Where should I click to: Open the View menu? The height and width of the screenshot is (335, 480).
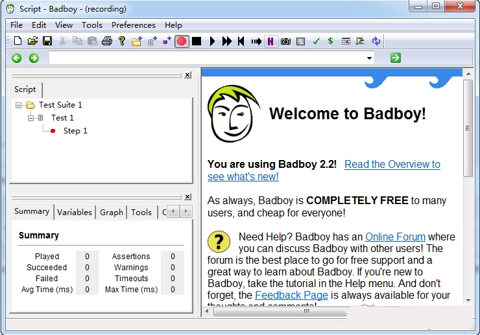64,25
